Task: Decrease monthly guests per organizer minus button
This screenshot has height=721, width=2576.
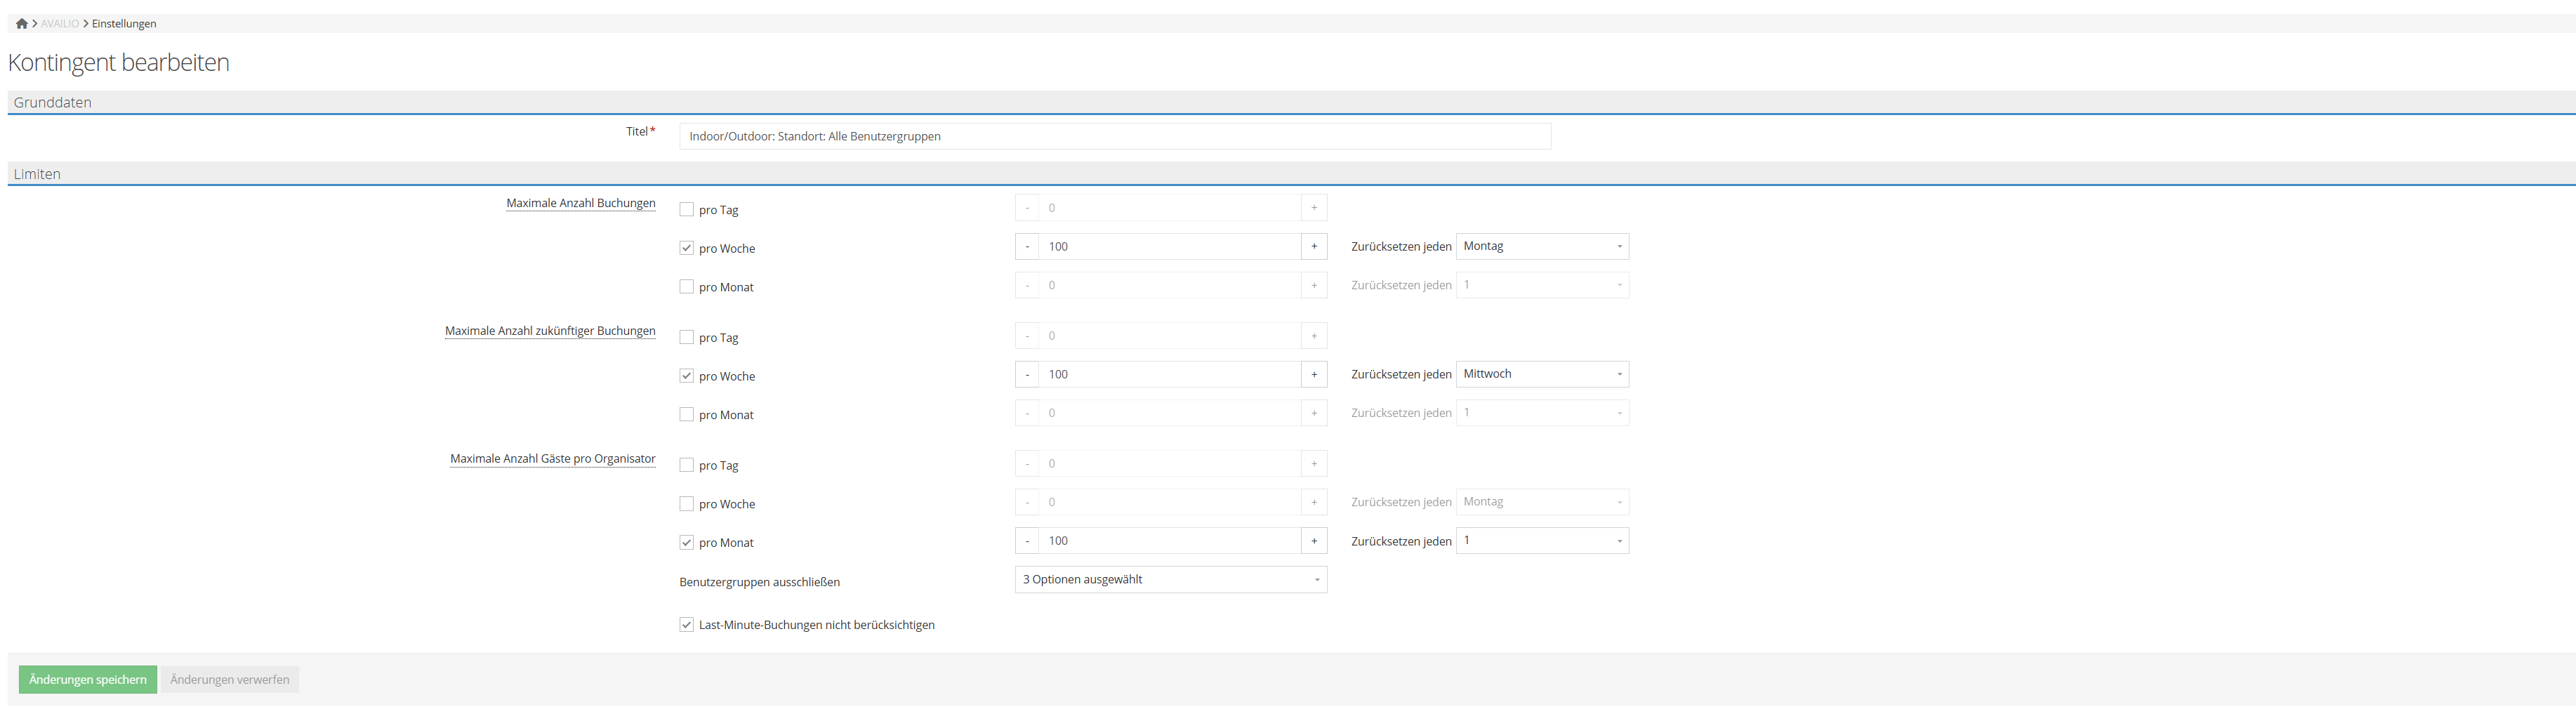Action: pos(1027,541)
